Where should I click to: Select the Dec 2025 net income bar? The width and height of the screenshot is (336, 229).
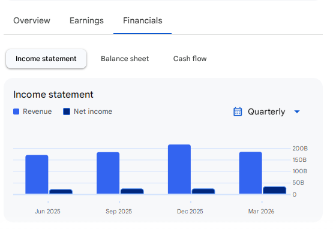point(203,191)
